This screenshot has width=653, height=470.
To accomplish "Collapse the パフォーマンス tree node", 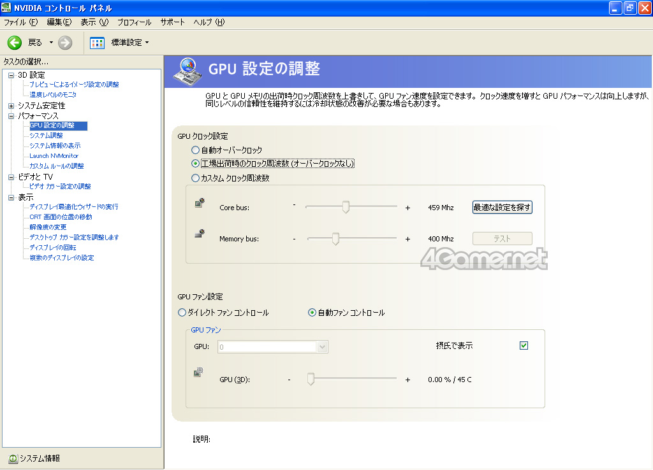I will tap(11, 116).
